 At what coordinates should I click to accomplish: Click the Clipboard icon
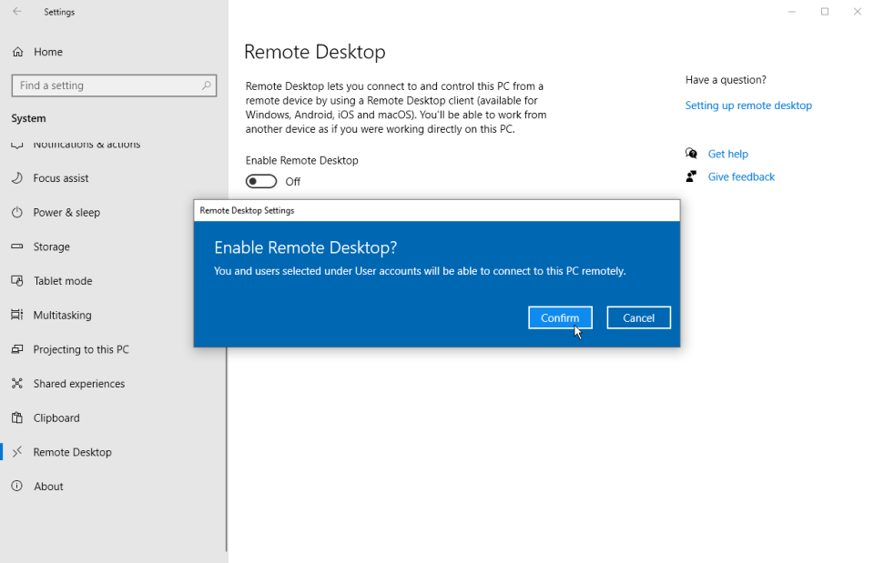17,417
